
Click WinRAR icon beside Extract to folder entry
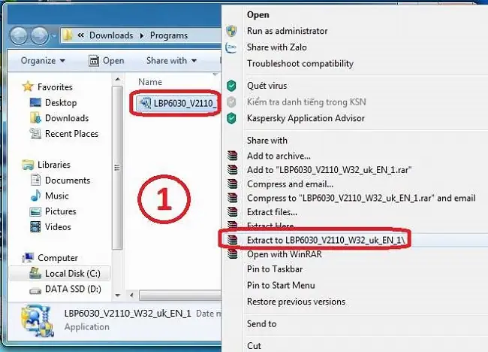[x=233, y=240]
